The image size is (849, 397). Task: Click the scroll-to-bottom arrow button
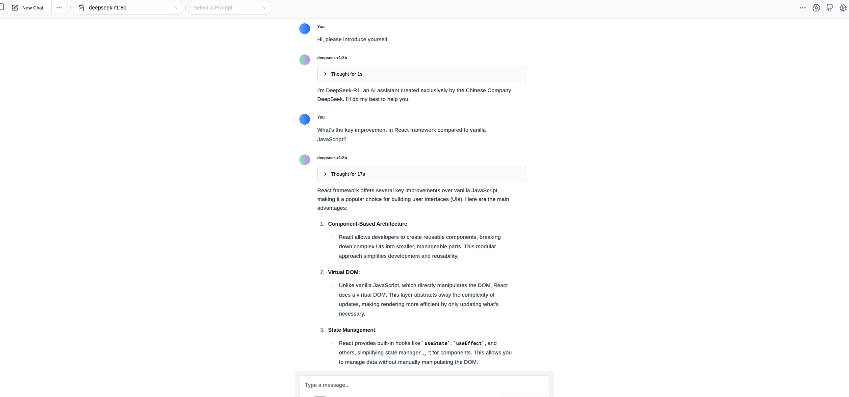click(x=424, y=354)
